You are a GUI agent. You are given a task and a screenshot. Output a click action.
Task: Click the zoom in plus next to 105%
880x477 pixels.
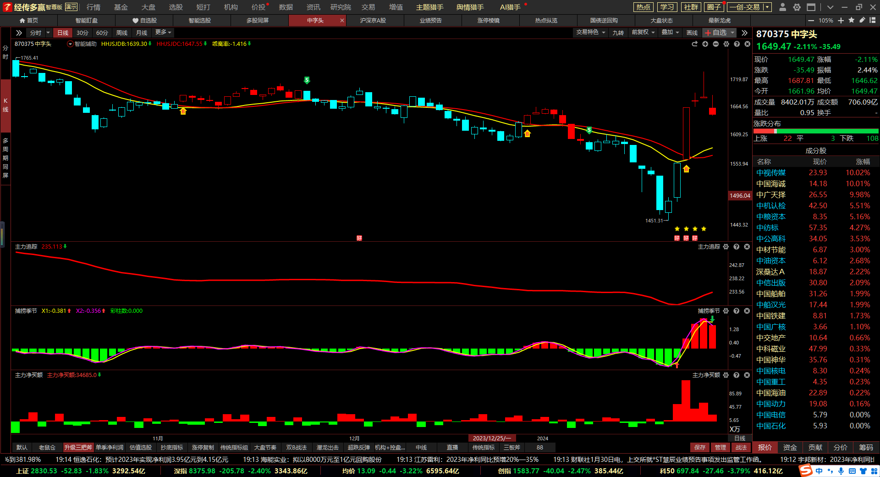tap(841, 21)
